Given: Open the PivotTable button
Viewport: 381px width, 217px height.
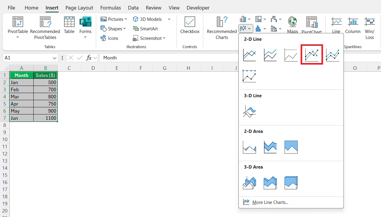Looking at the screenshot, I should (x=18, y=28).
